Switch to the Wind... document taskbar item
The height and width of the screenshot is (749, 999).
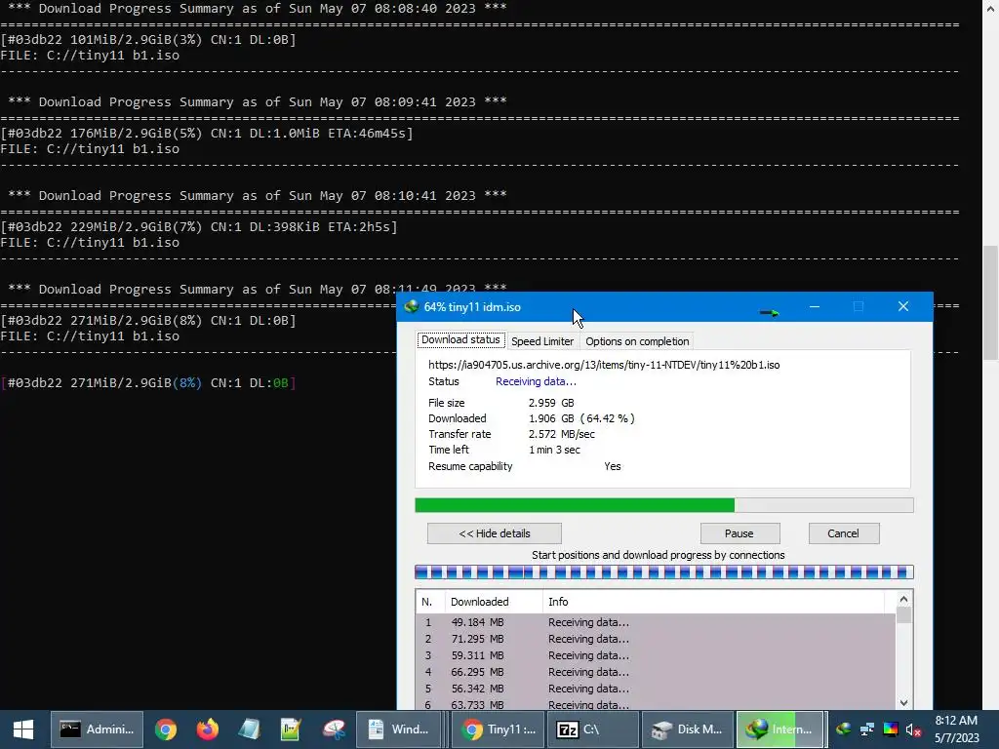pyautogui.click(x=399, y=729)
